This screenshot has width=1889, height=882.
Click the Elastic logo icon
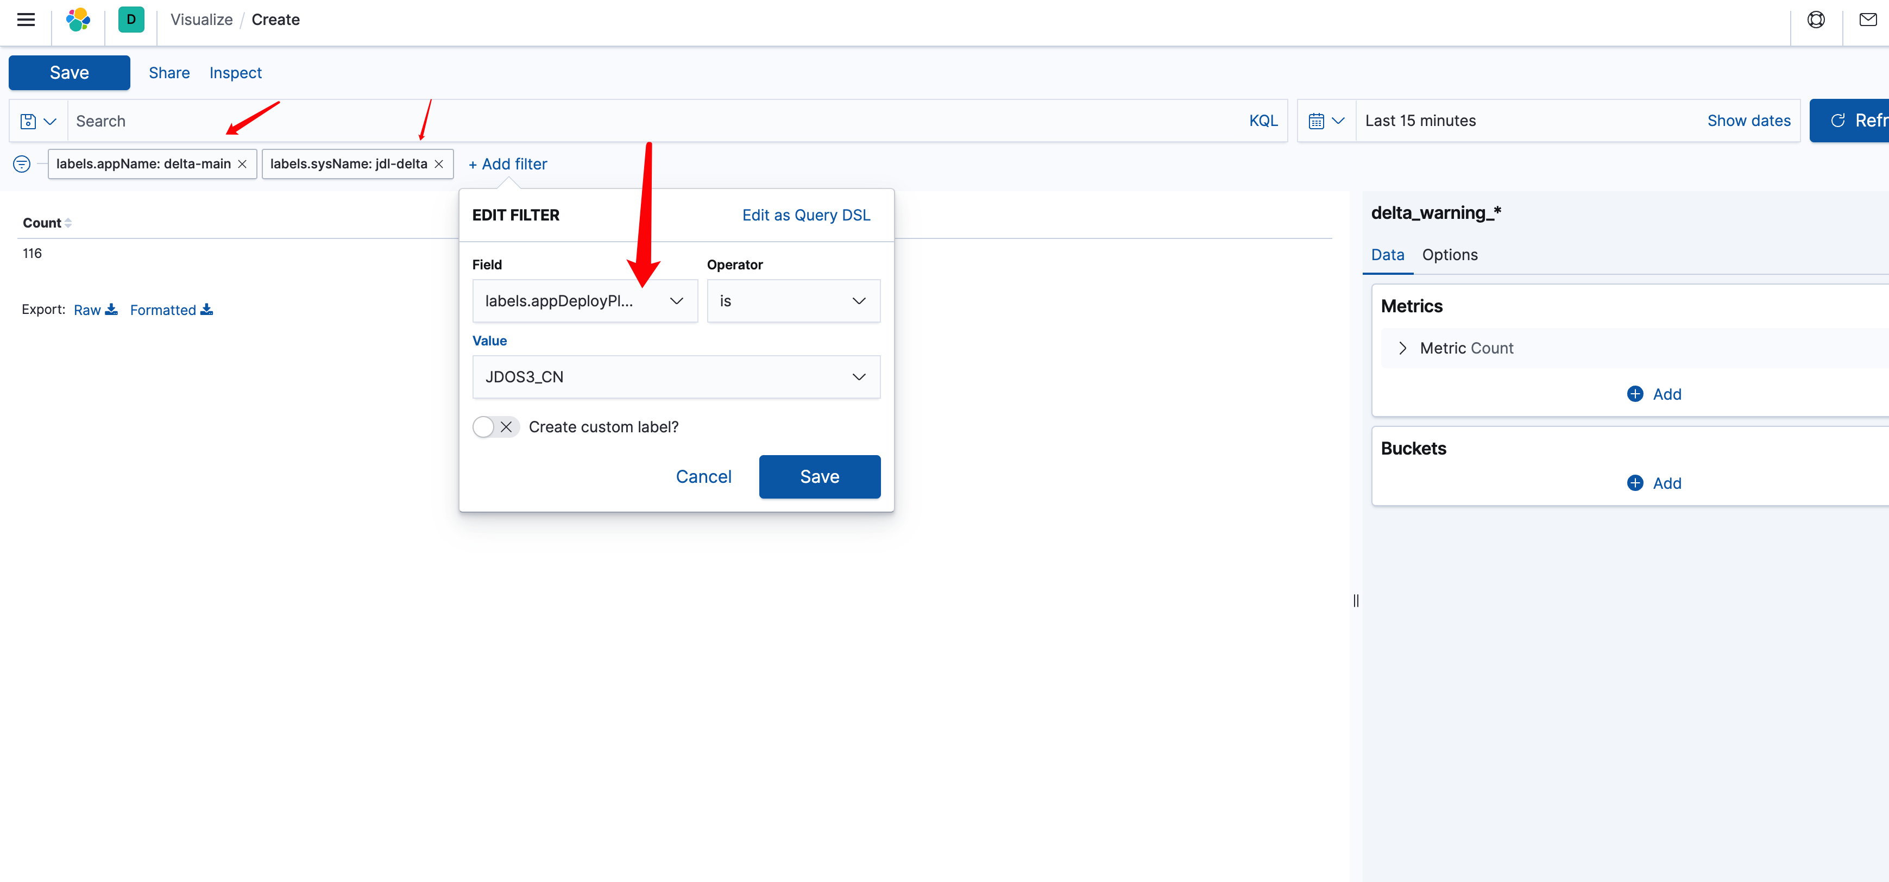tap(78, 20)
